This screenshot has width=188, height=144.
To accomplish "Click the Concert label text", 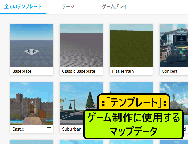I will click(170, 71).
